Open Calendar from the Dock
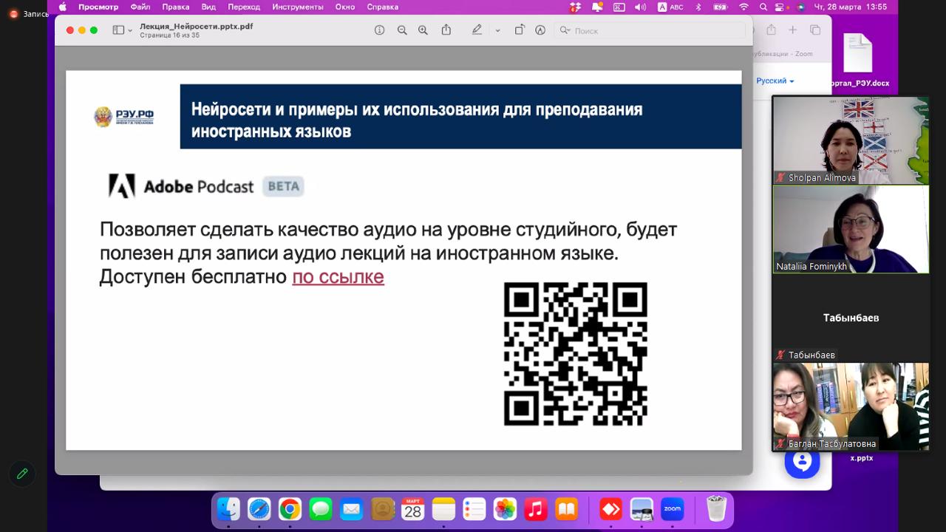 tap(412, 509)
